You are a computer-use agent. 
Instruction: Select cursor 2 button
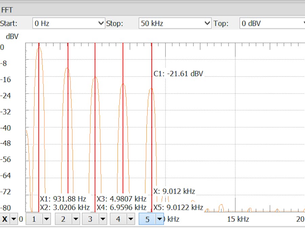coord(63,219)
